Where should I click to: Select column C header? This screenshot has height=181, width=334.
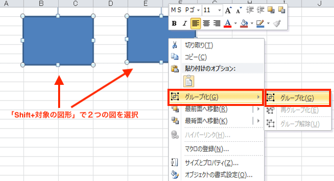tap(76, 3)
